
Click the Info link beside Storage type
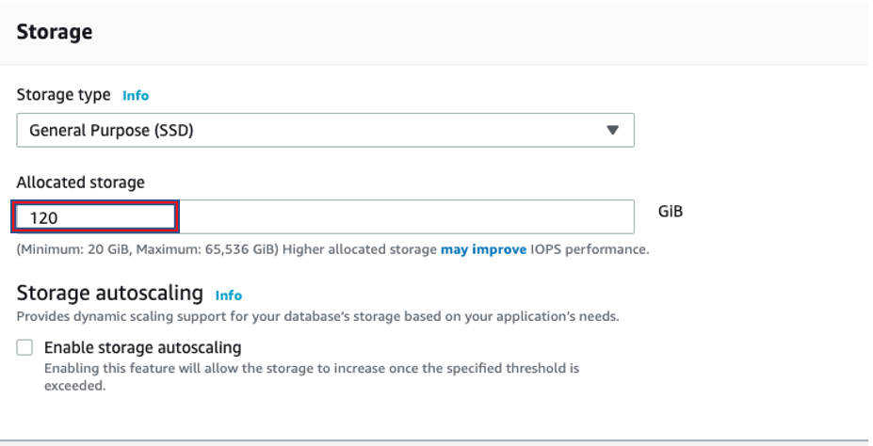pos(136,95)
